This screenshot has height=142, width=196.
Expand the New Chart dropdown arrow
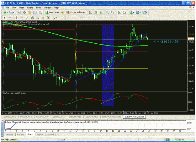point(7,12)
